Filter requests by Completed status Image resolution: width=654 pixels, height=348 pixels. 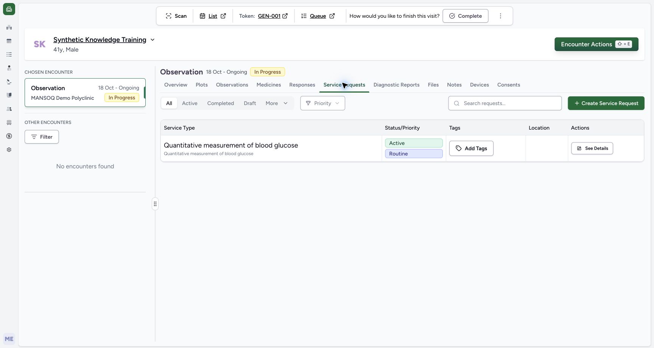[x=221, y=103]
